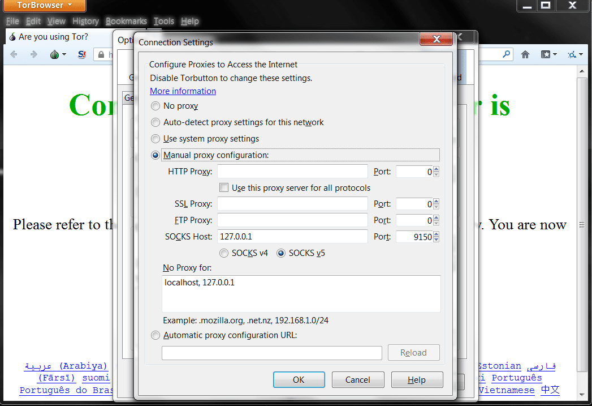This screenshot has width=592, height=406.
Task: Click the padlock icon in address bar
Action: pos(101,54)
